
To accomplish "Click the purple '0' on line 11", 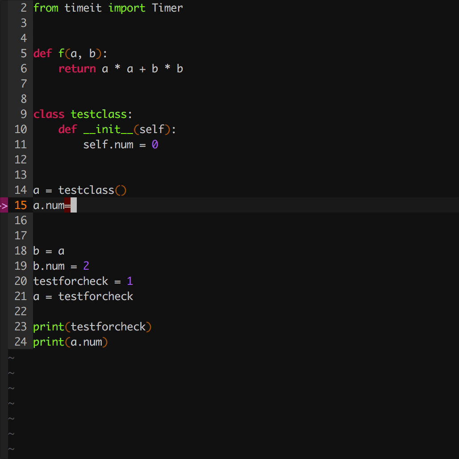I will pyautogui.click(x=155, y=144).
